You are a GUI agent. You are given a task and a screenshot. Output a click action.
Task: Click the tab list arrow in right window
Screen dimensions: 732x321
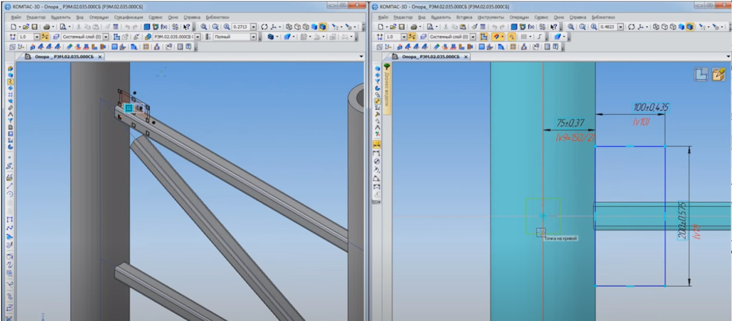[x=729, y=56]
